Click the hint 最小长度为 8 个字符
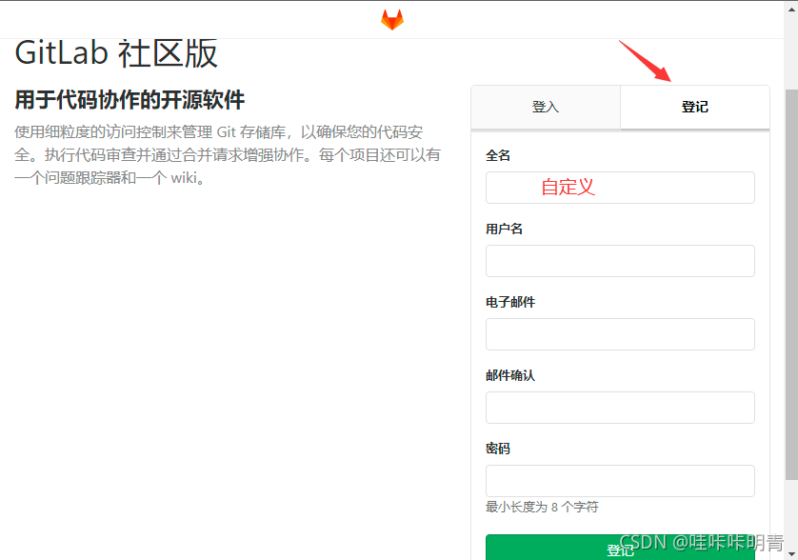 (x=542, y=507)
